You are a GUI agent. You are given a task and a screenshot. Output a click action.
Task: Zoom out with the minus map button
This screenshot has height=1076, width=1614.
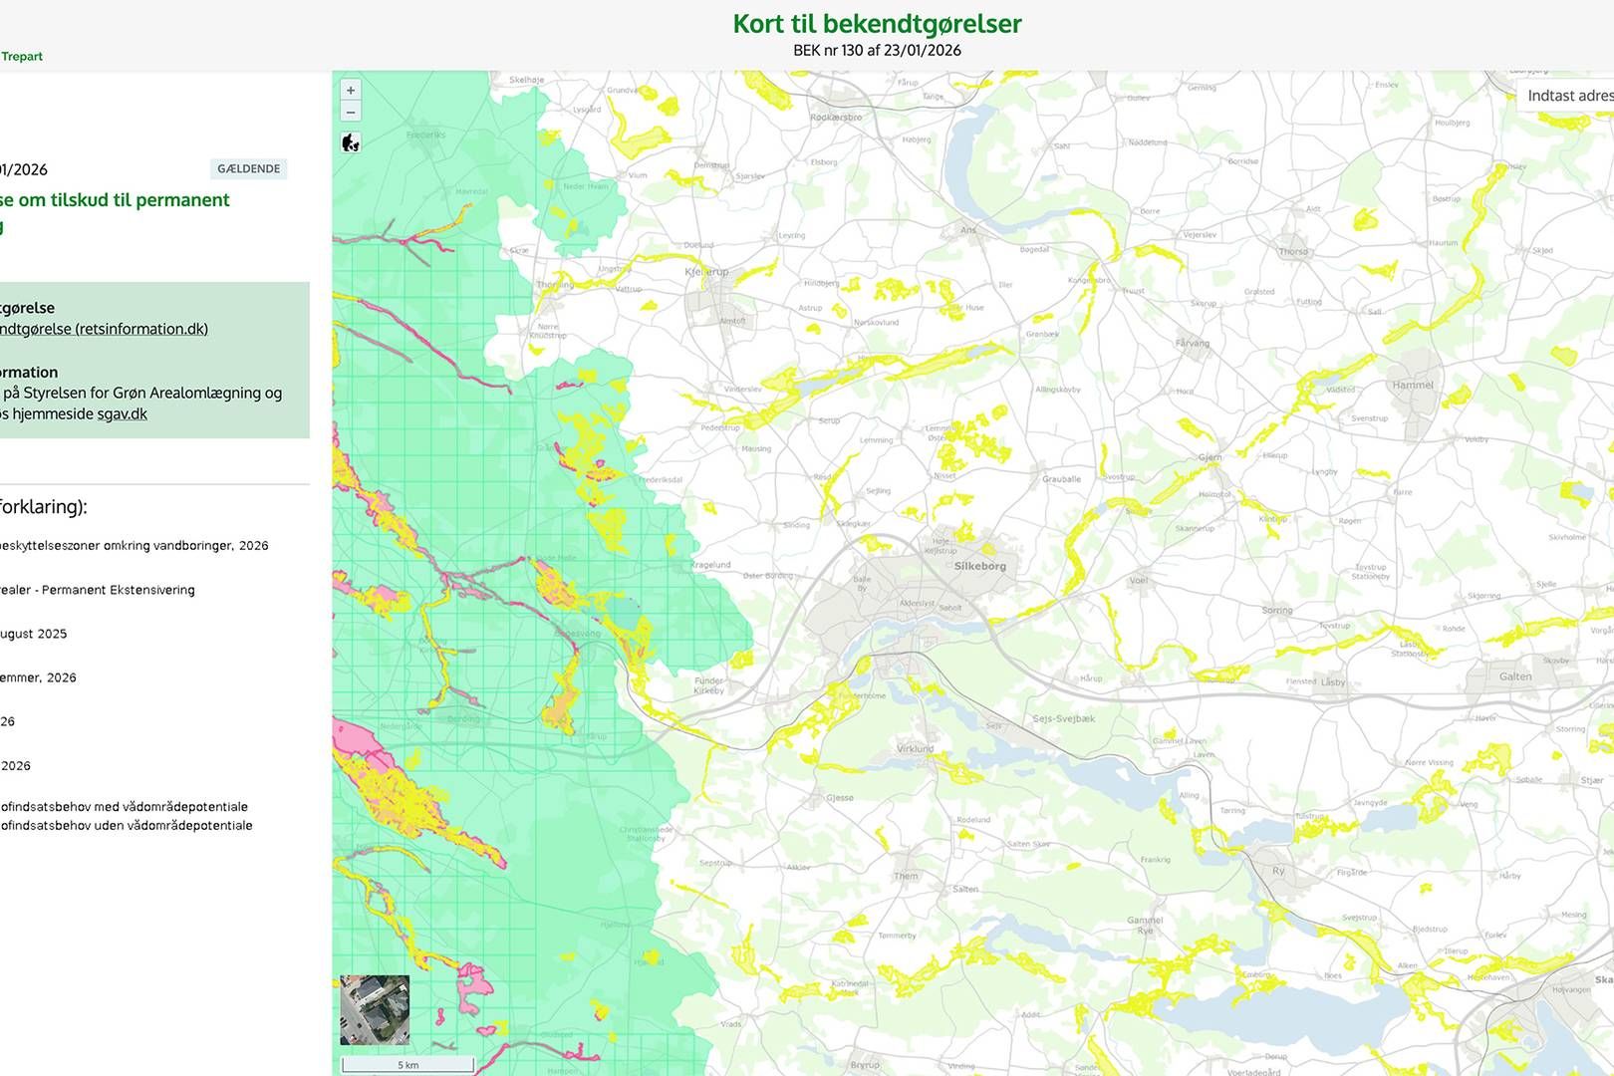tap(351, 112)
